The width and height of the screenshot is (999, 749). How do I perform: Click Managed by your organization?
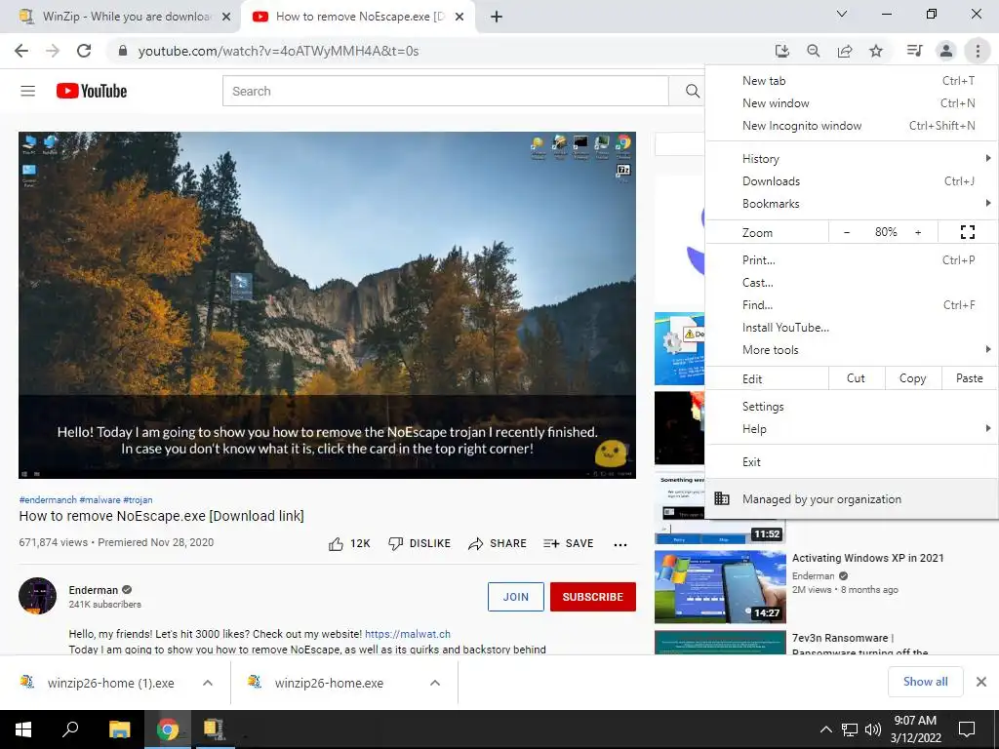851,499
